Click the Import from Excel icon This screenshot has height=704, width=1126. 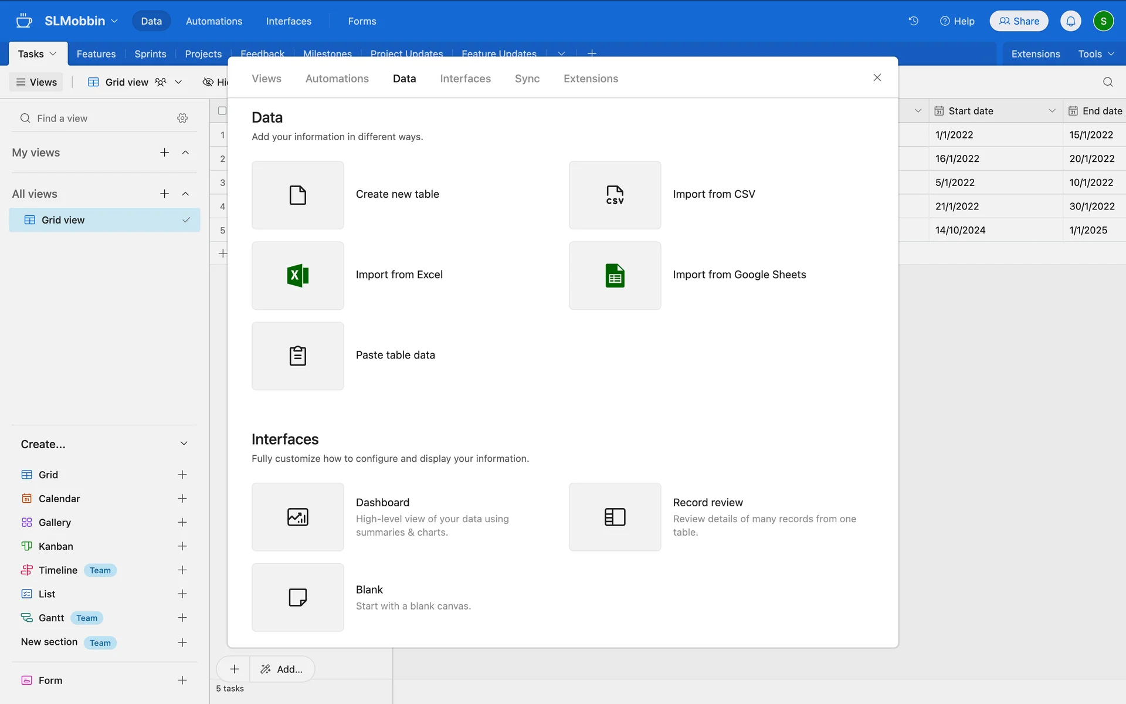pos(297,275)
